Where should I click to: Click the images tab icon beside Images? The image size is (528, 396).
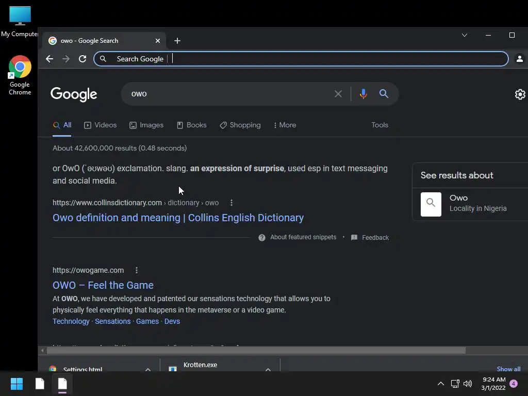pyautogui.click(x=133, y=125)
